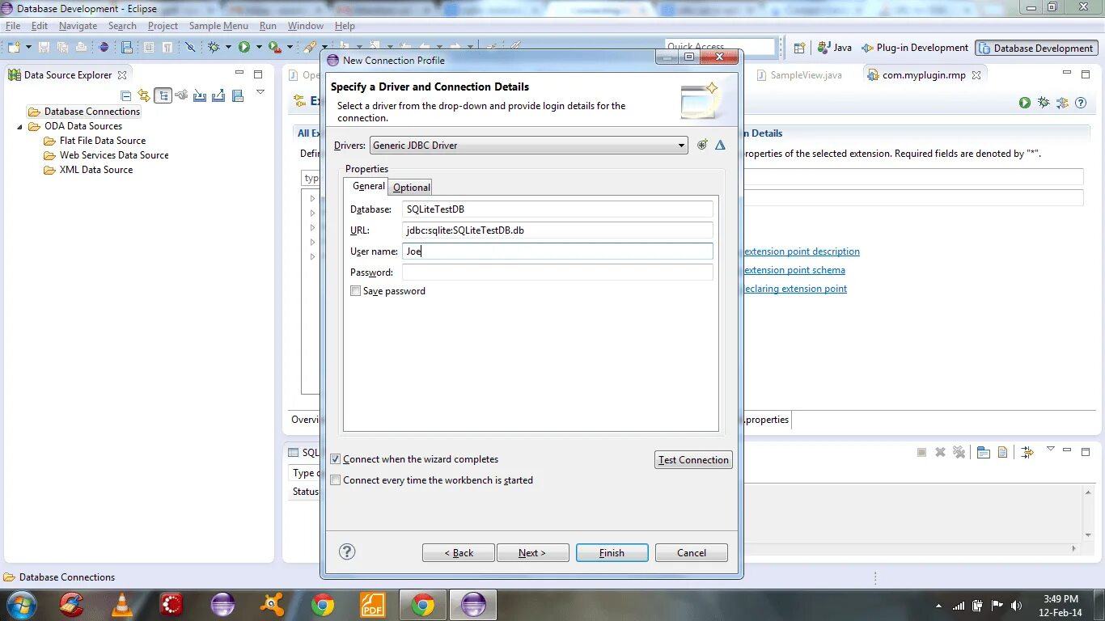The width and height of the screenshot is (1105, 621).
Task: Open the PDF reader taskbar icon
Action: click(372, 605)
